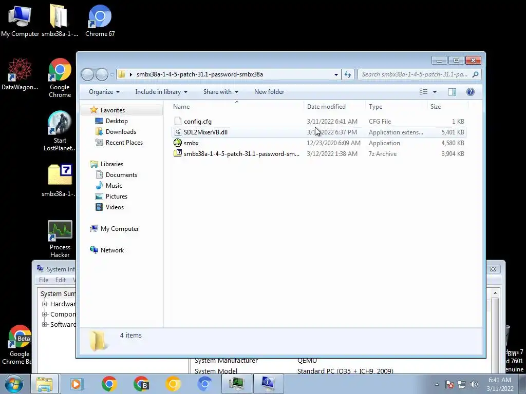Screen dimensions: 526x394
Task: Launch Google Chrome desktop shortcut
Action: tap(60, 78)
